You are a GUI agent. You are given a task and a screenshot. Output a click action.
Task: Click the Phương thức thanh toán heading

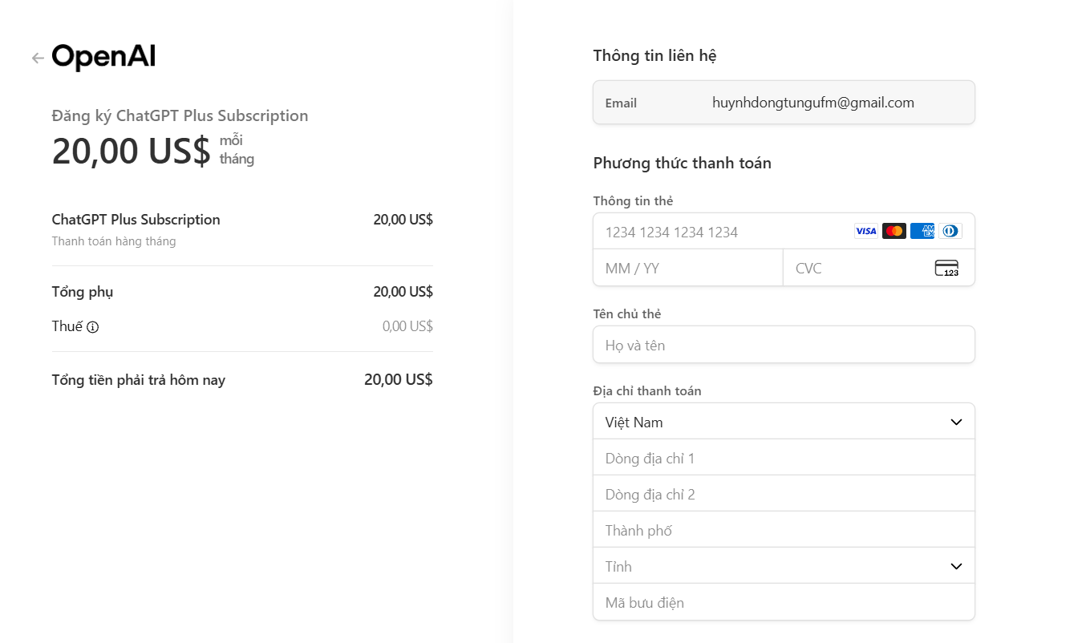pos(682,163)
